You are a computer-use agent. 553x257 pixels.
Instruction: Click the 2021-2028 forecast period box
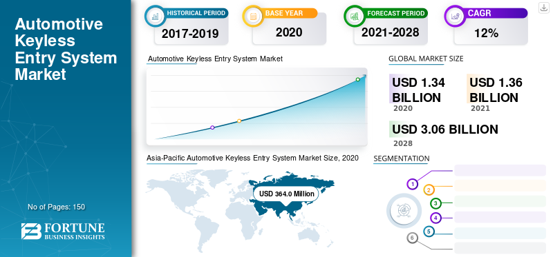[391, 32]
